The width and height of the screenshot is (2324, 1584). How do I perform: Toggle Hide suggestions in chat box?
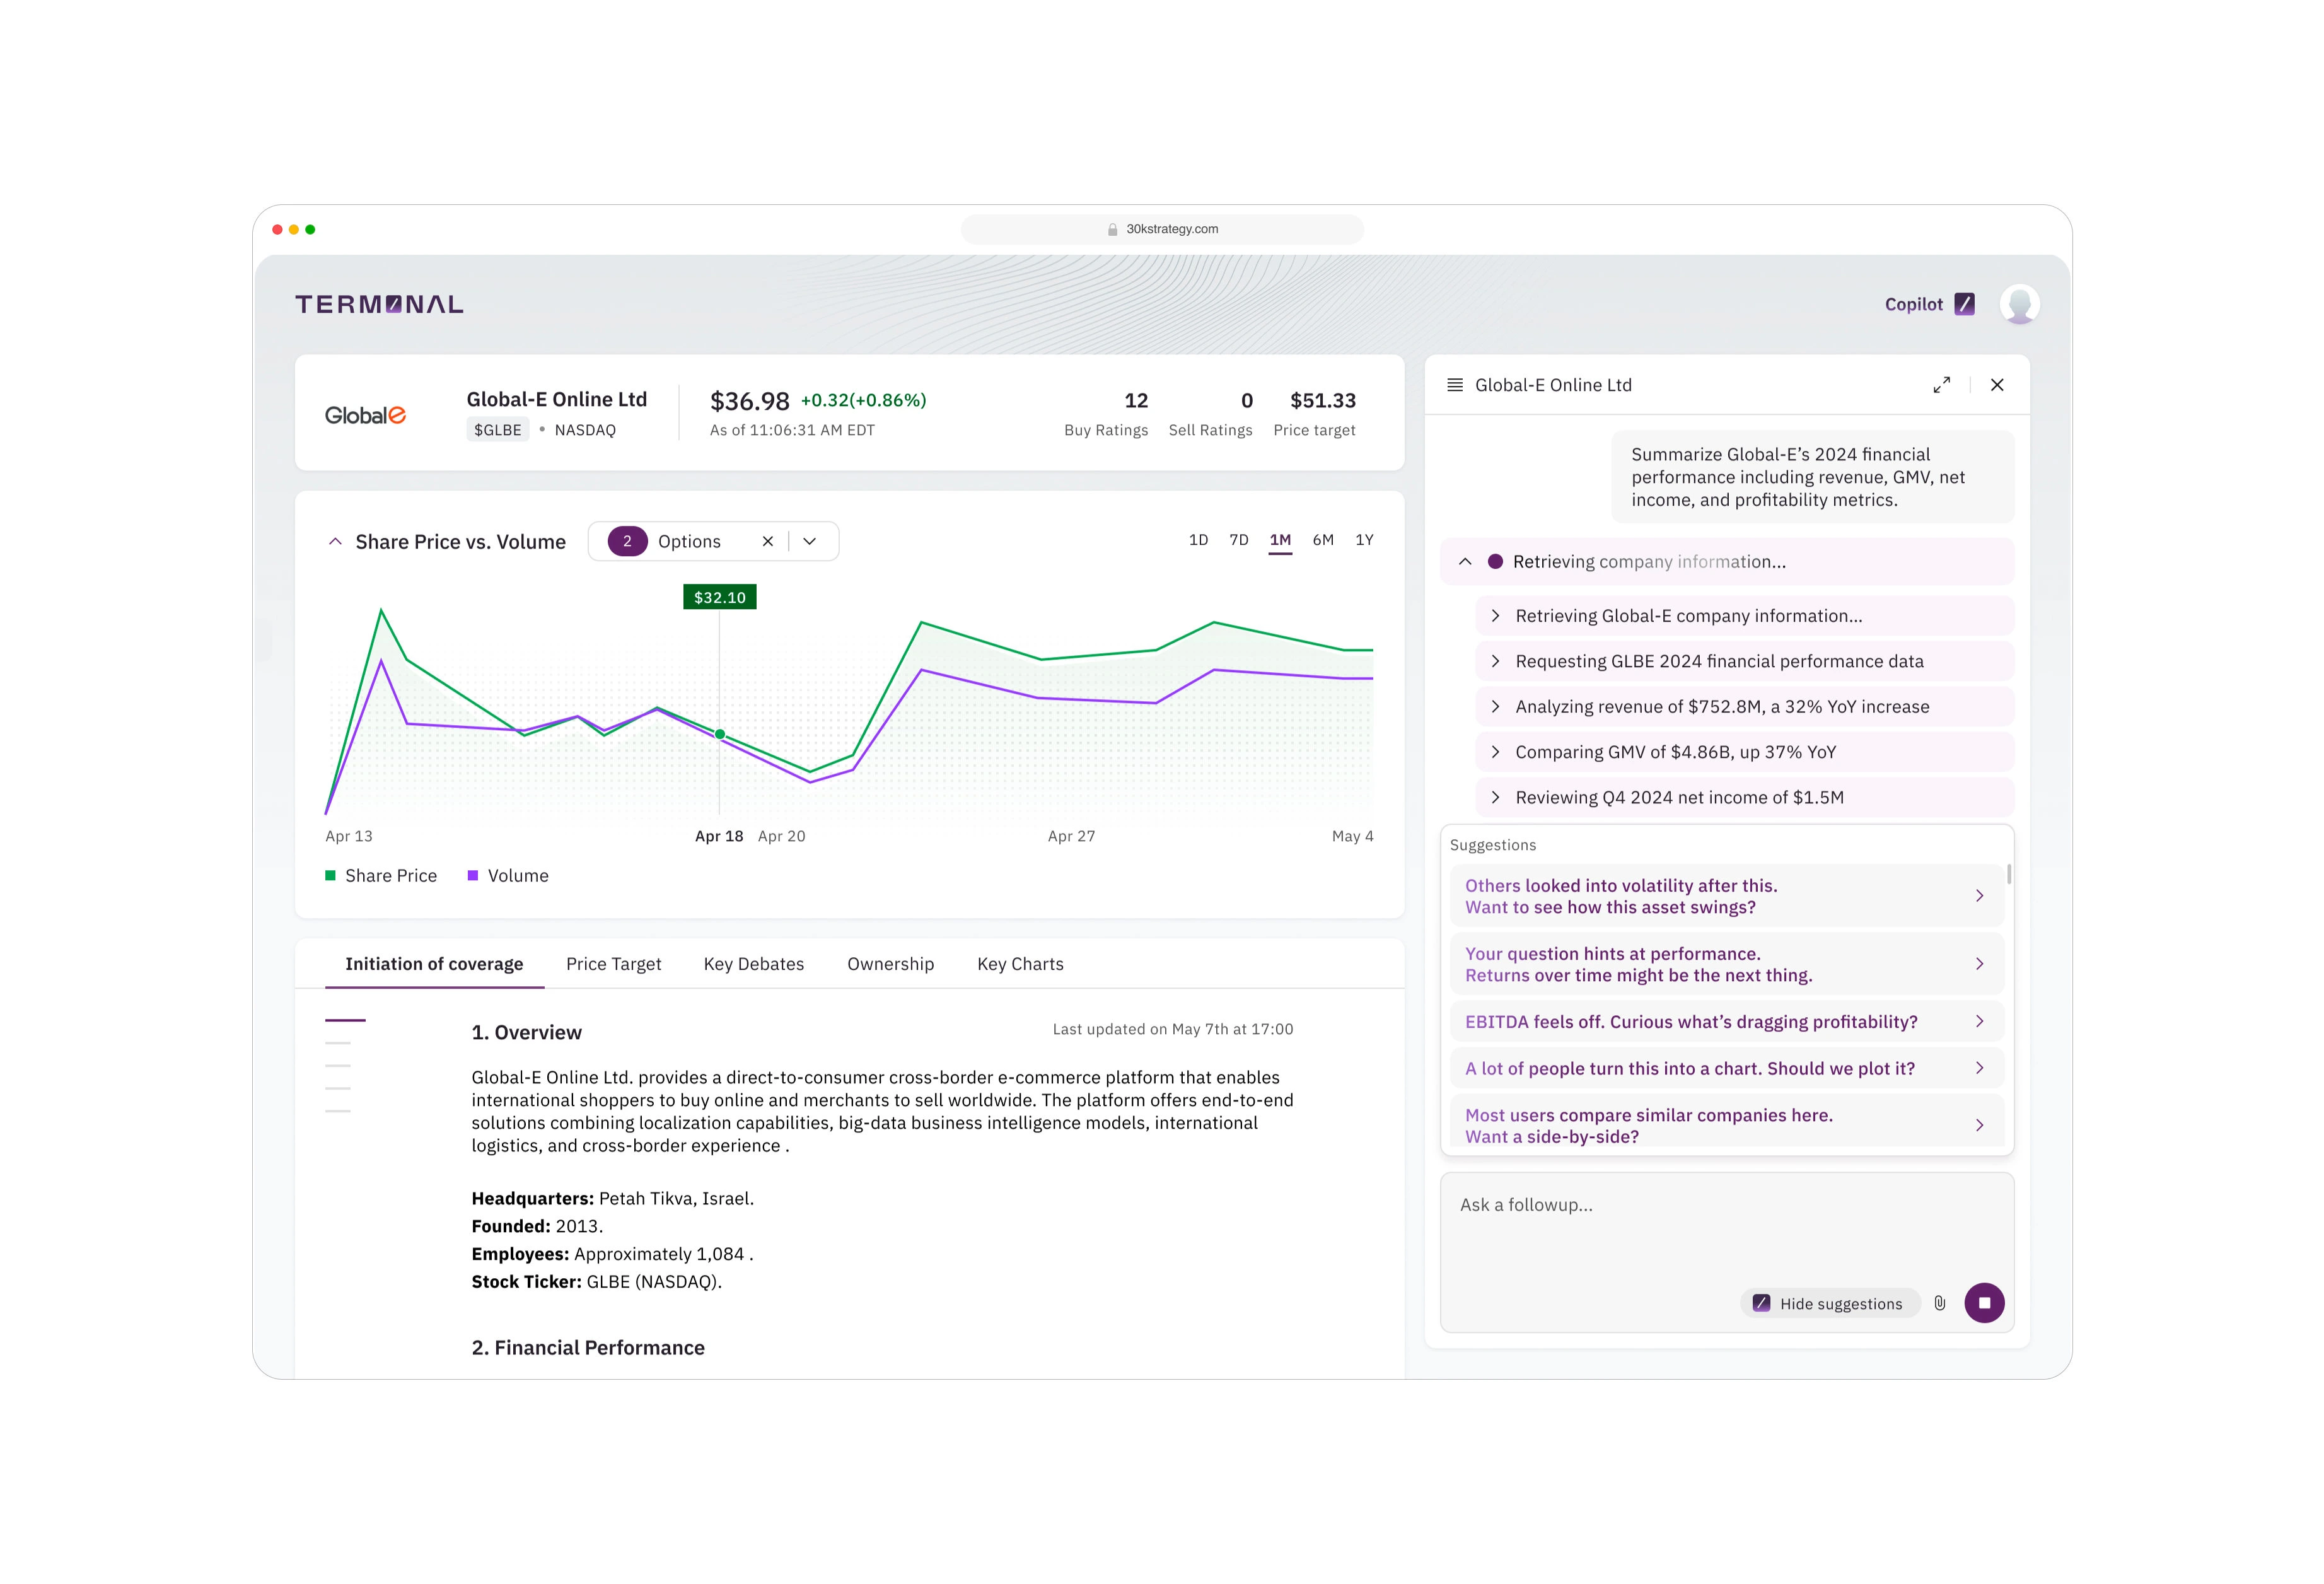1829,1303
